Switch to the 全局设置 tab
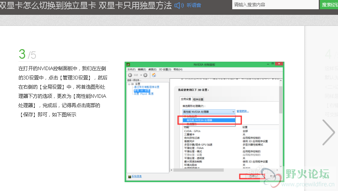 pyautogui.click(x=186, y=99)
